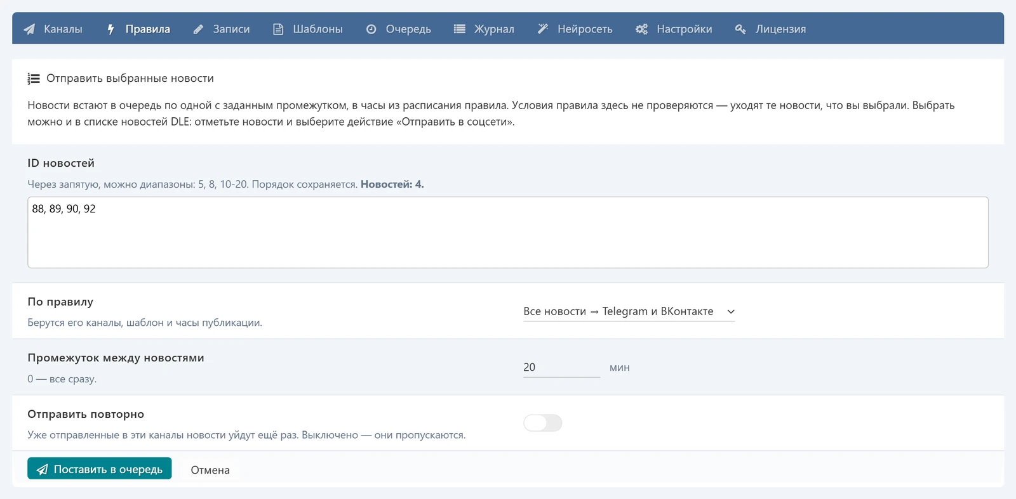Click the Отправить выбранные новости heading
The height and width of the screenshot is (499, 1016).
tap(130, 78)
